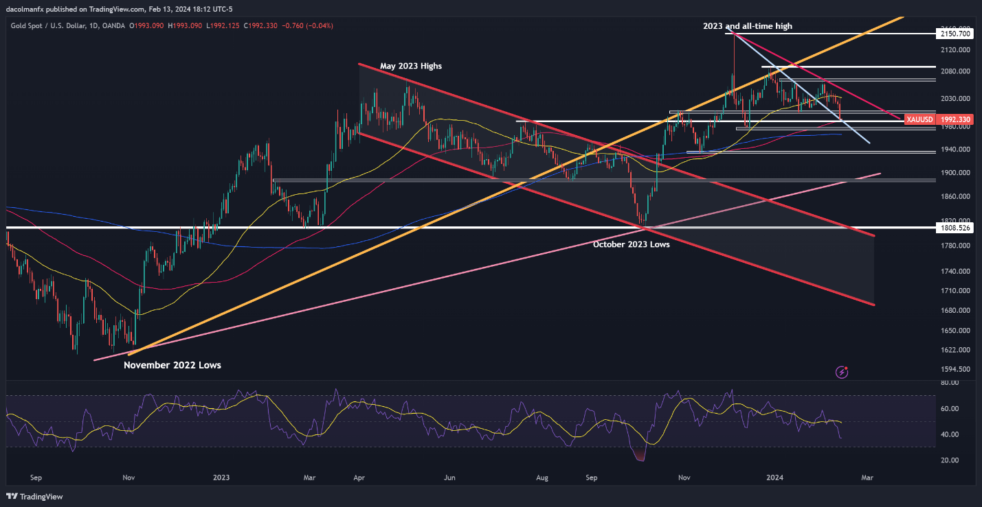Screen dimensions: 982x507
Task: Click the XAUUSD current price tag
Action: click(x=939, y=119)
